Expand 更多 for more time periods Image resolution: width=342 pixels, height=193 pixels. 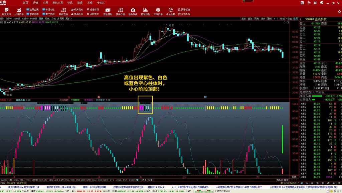coord(68,19)
